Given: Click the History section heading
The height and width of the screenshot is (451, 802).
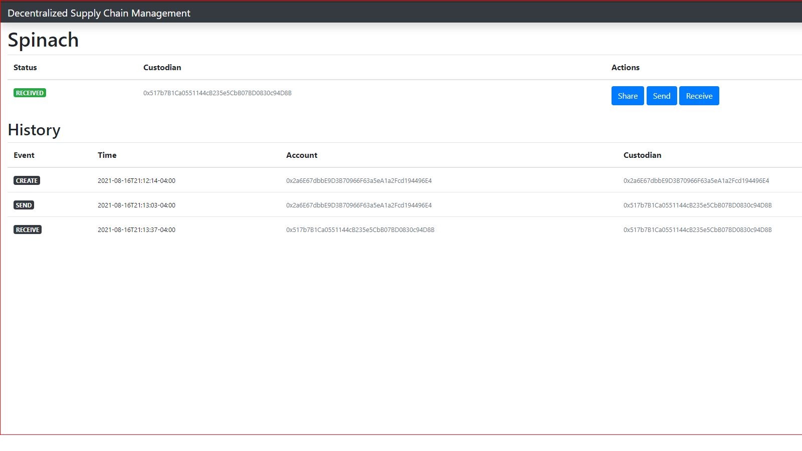Looking at the screenshot, I should [x=34, y=130].
